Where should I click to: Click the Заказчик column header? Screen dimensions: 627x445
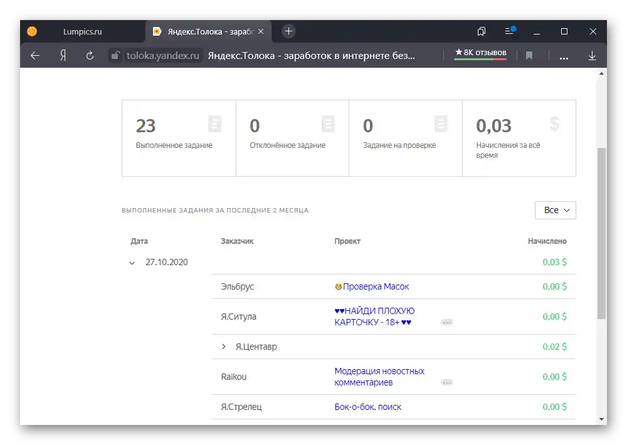[237, 241]
